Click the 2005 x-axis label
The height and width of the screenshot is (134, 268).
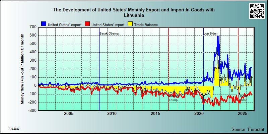click(x=68, y=114)
